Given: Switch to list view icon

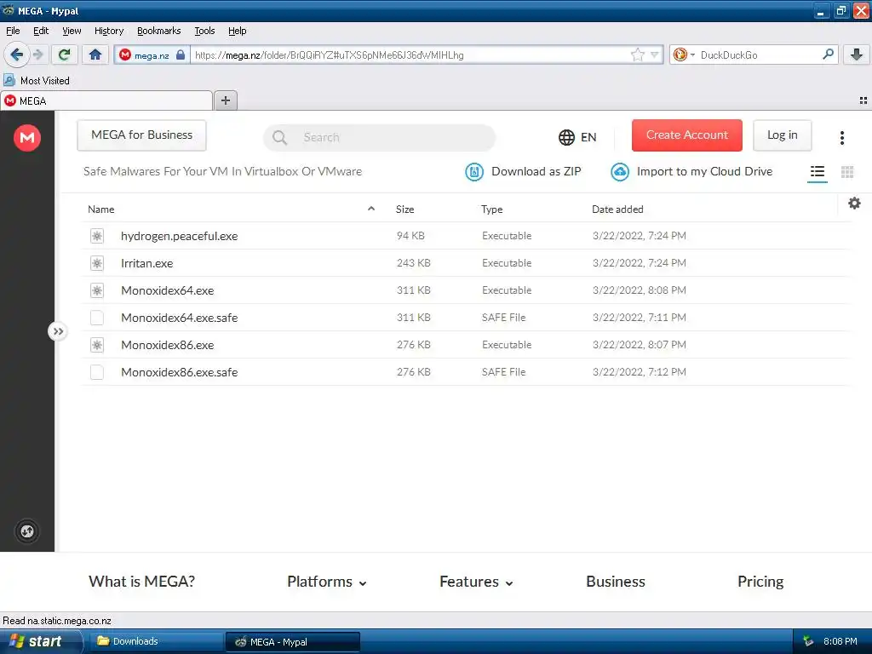Looking at the screenshot, I should pos(817,172).
